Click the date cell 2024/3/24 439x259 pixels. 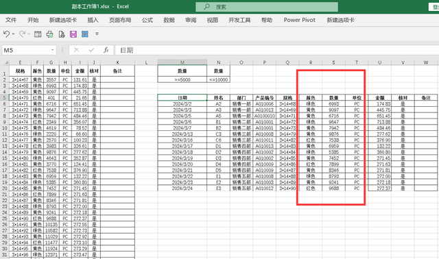click(182, 188)
